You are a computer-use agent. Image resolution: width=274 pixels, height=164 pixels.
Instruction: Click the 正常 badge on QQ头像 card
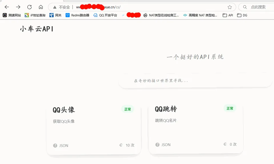[128, 109]
